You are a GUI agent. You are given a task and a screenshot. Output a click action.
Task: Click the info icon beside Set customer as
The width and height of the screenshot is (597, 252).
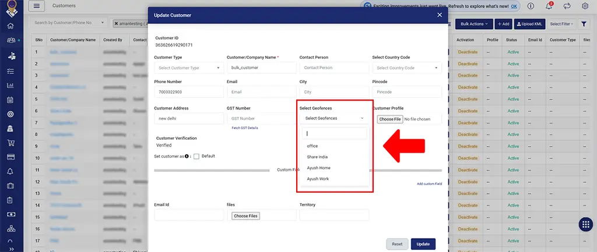(x=187, y=156)
